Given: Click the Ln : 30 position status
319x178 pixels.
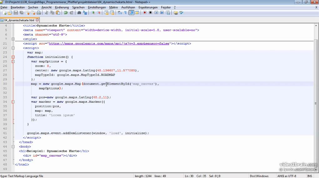Looking at the screenshot, I should pos(189,176).
